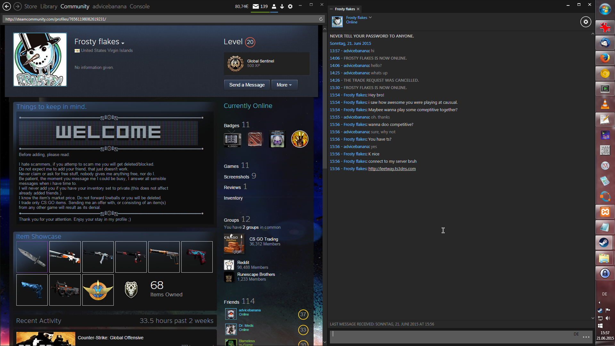Open the downloads arrow icon
Screen dimensions: 615x346
(282, 6)
